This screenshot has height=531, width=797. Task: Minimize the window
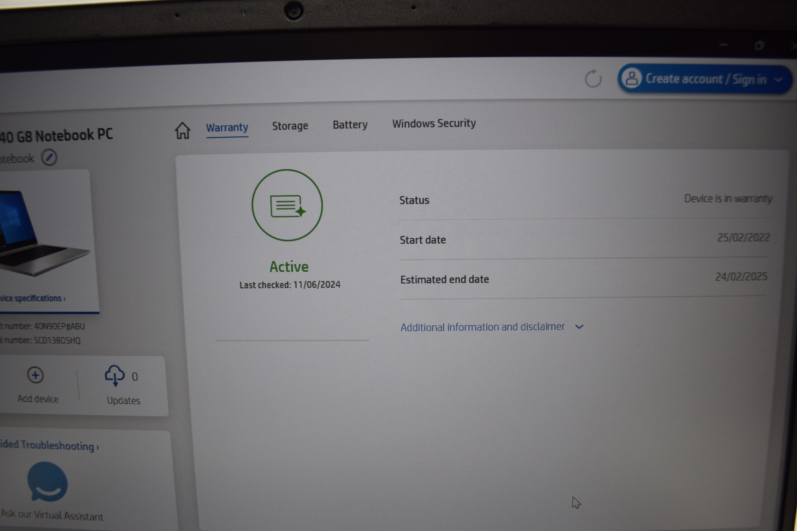pyautogui.click(x=724, y=45)
